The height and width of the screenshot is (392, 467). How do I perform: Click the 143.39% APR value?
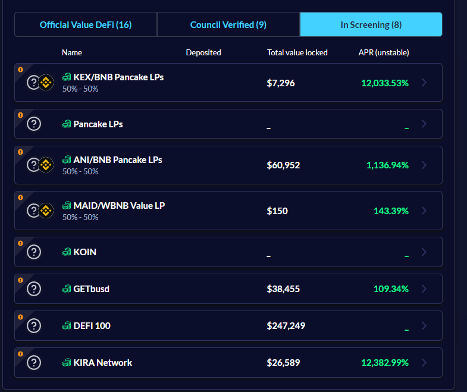(x=391, y=211)
